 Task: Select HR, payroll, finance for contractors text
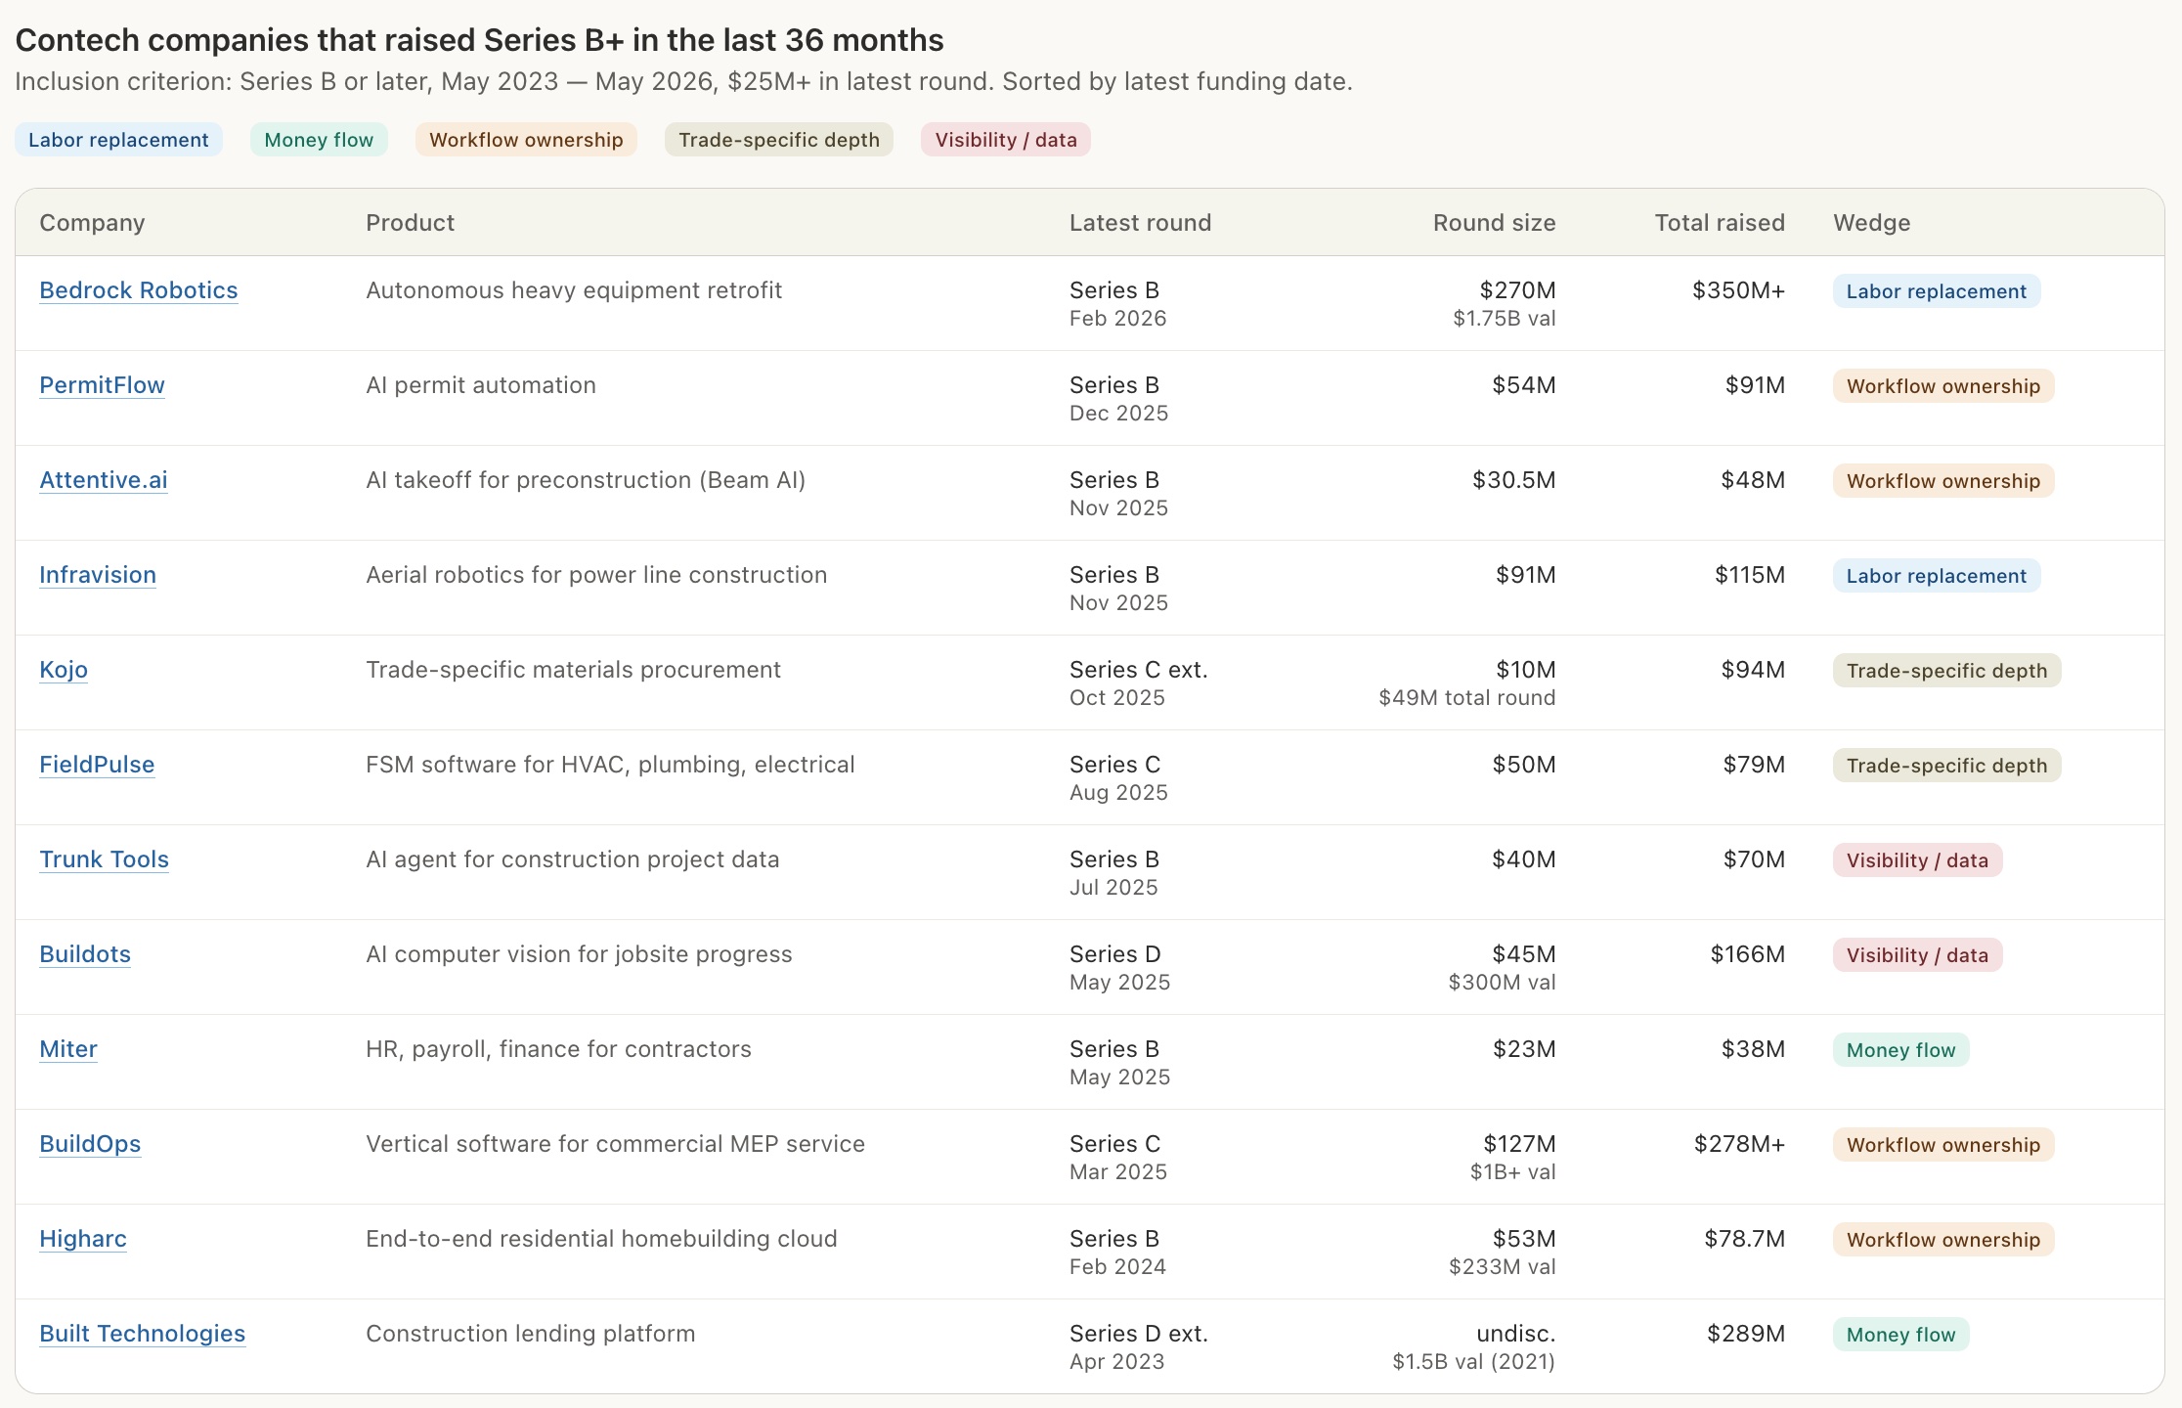[x=558, y=1049]
